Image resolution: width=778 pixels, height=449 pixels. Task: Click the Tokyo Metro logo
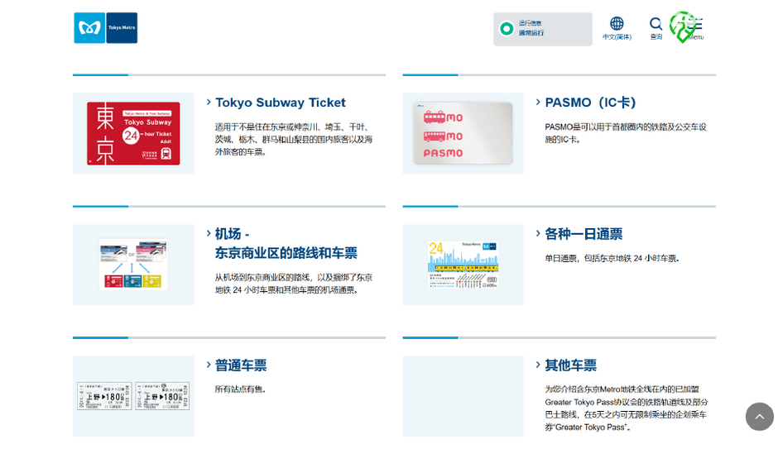click(x=105, y=28)
